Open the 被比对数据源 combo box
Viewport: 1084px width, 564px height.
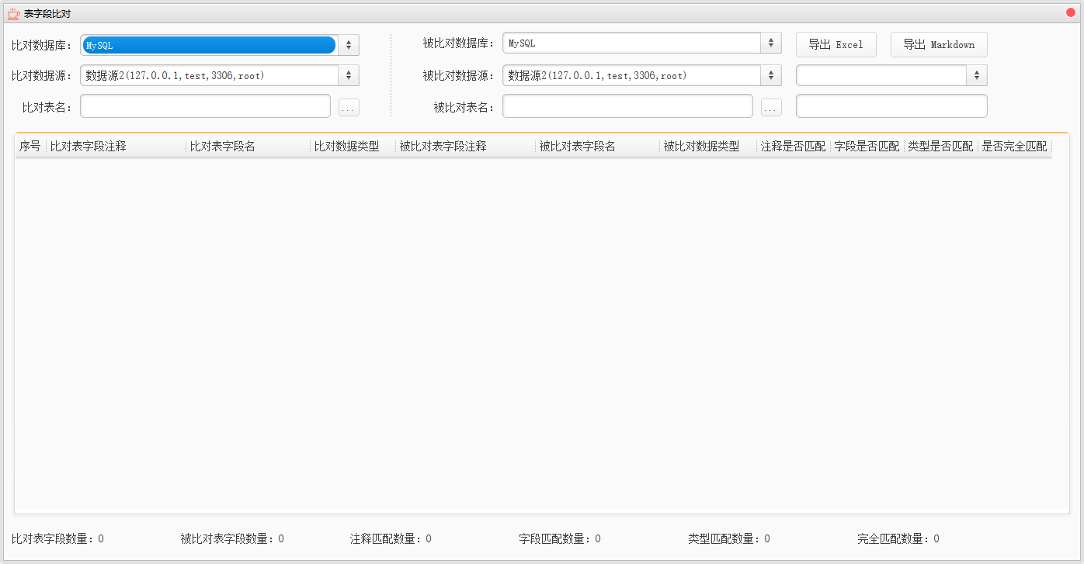pyautogui.click(x=770, y=75)
